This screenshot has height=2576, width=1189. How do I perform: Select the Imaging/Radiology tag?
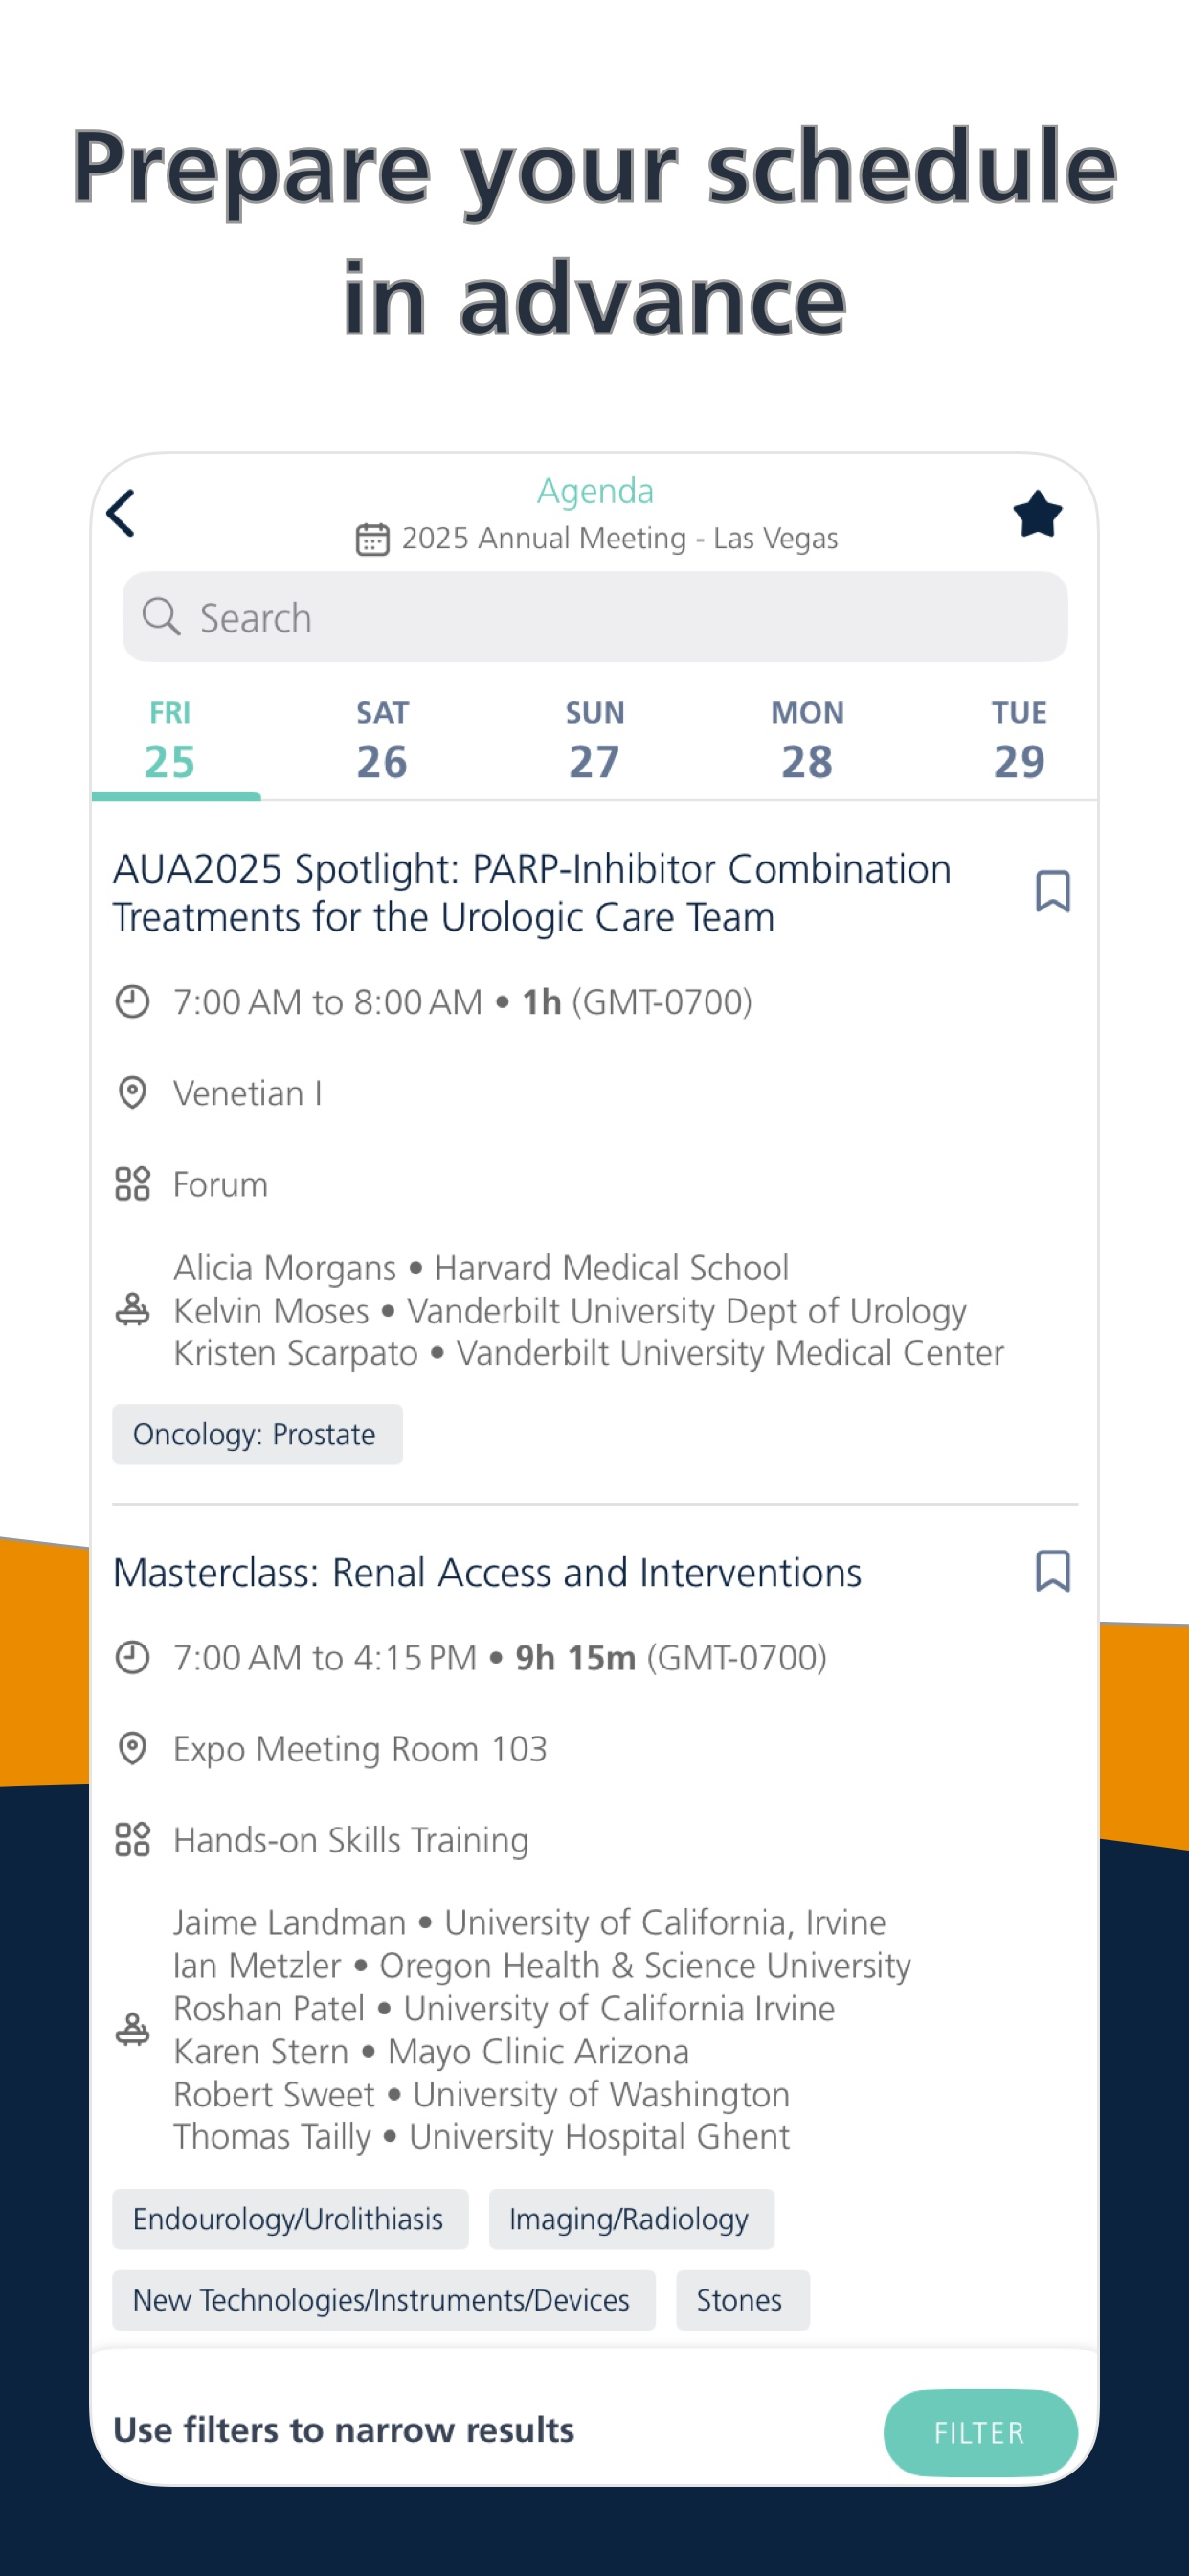(x=632, y=2219)
